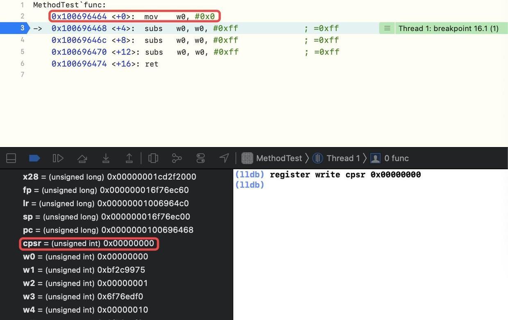Select the w0 register row
Image resolution: width=508 pixels, height=320 pixels.
tap(86, 257)
